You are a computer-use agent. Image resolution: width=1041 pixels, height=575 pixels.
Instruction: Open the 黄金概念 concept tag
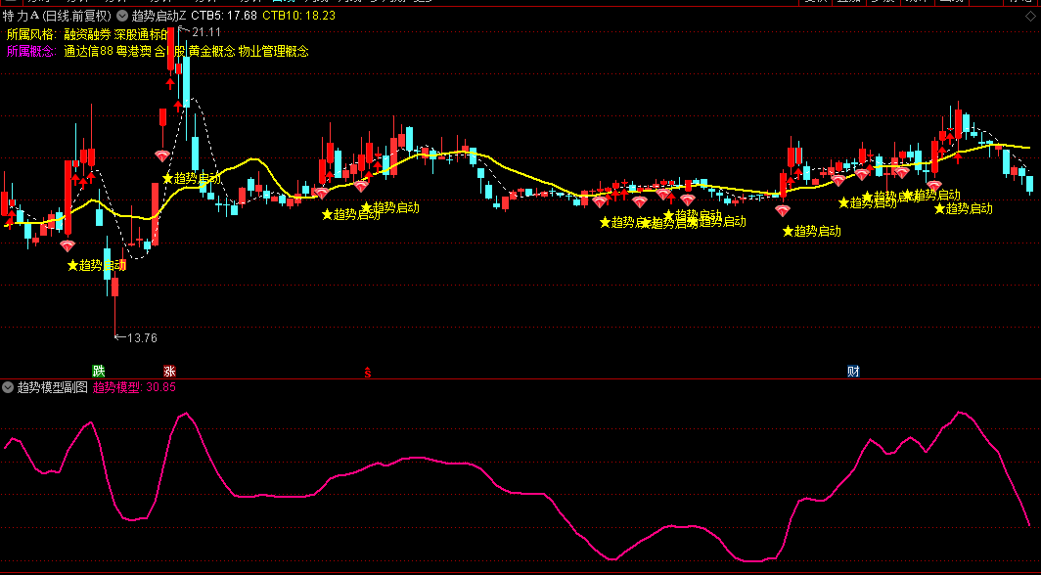click(x=211, y=51)
